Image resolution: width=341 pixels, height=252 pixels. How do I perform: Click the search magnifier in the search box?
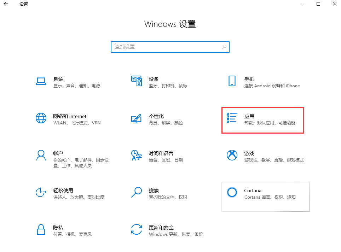(x=224, y=47)
